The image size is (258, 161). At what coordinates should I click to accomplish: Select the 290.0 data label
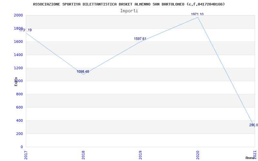pos(253,125)
